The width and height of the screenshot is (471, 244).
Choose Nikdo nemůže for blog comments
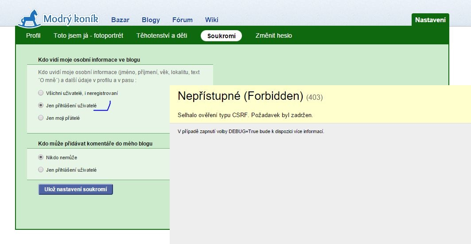click(x=41, y=157)
